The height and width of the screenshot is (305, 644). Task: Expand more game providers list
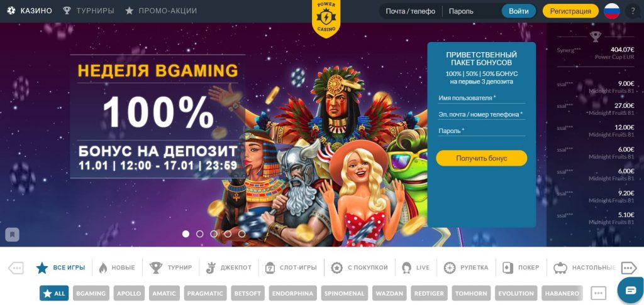click(599, 293)
